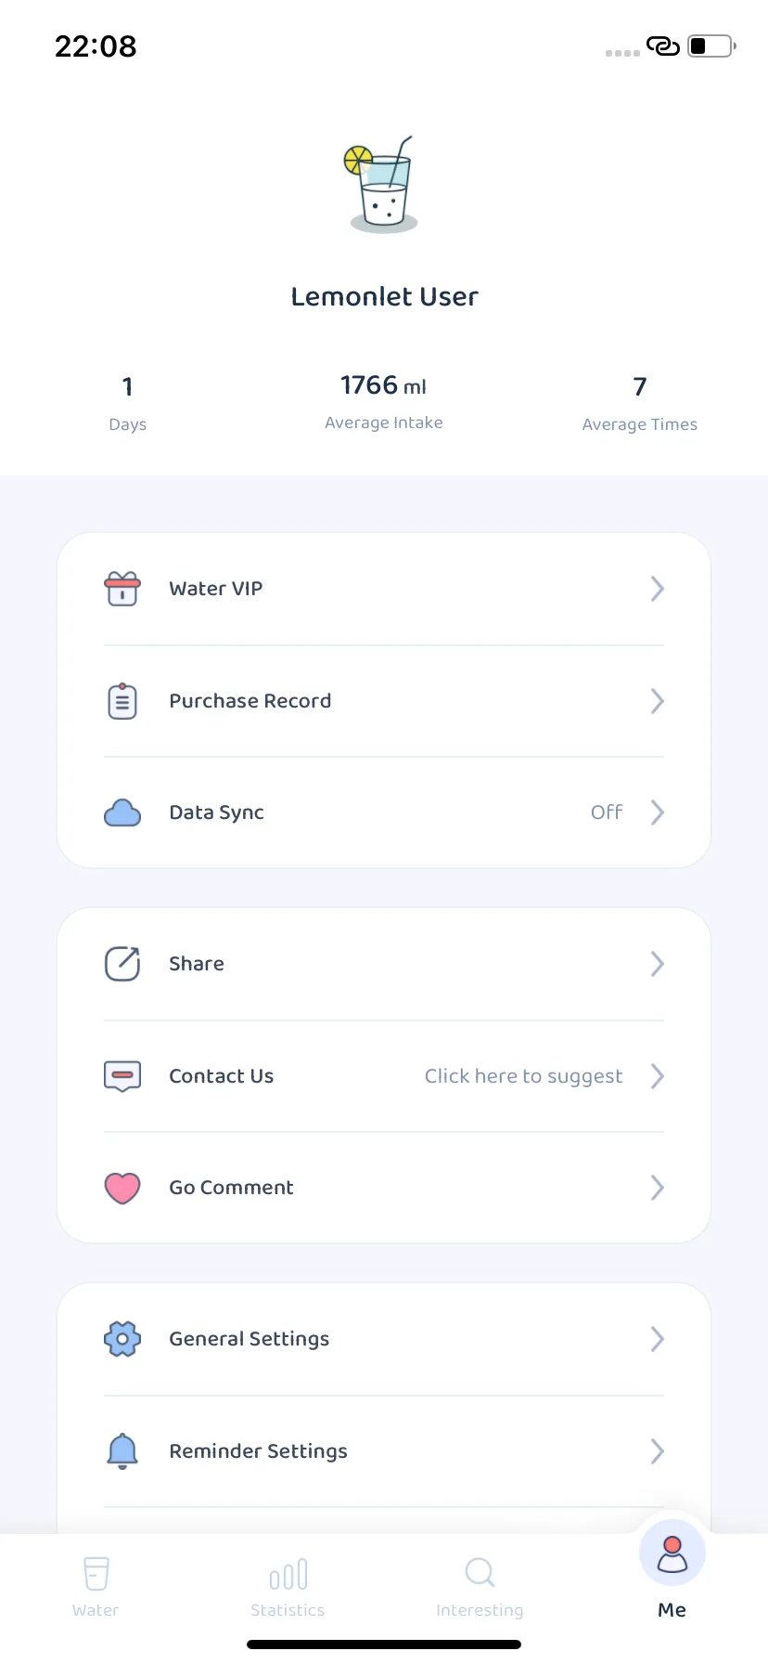
Task: Tap the lemonade glass profile avatar
Action: pyautogui.click(x=382, y=184)
